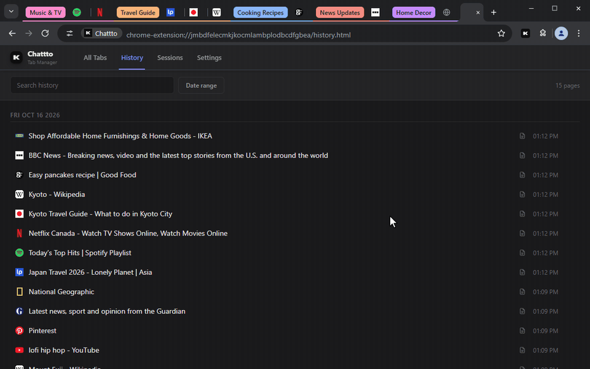Click the Chattto logo in the header
The height and width of the screenshot is (369, 590).
pyautogui.click(x=16, y=58)
